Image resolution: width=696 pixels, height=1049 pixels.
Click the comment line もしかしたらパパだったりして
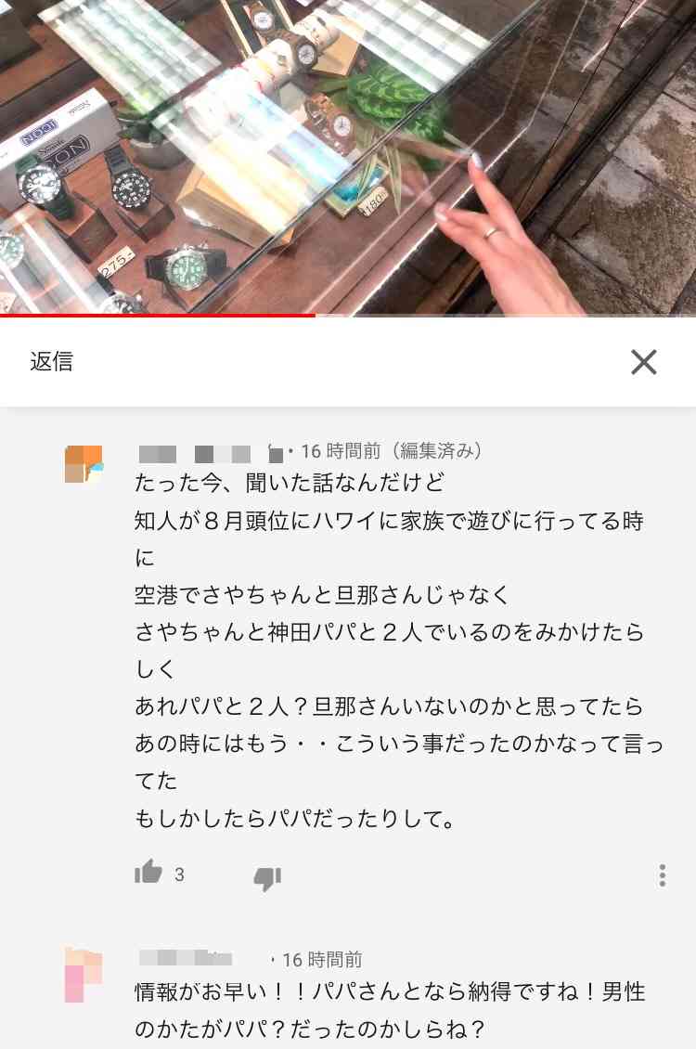click(x=295, y=818)
